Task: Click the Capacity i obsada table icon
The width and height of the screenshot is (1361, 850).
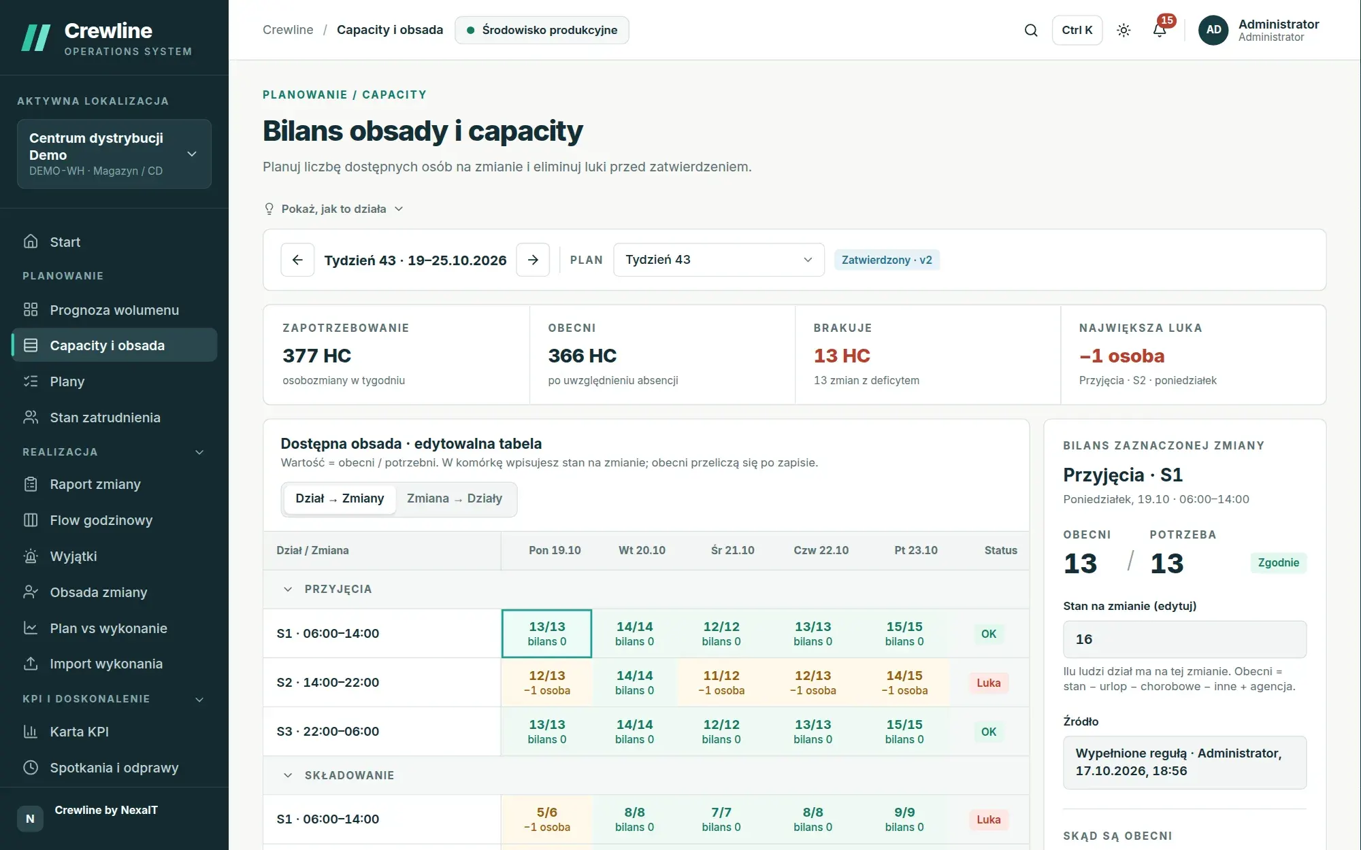Action: 31,345
